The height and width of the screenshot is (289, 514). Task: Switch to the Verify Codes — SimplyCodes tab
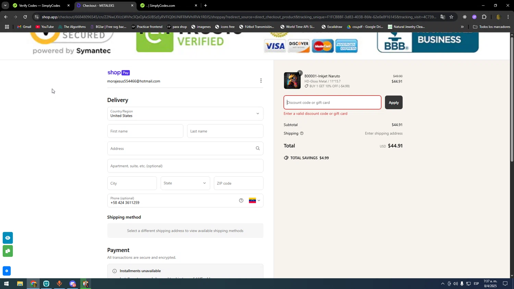(39, 5)
